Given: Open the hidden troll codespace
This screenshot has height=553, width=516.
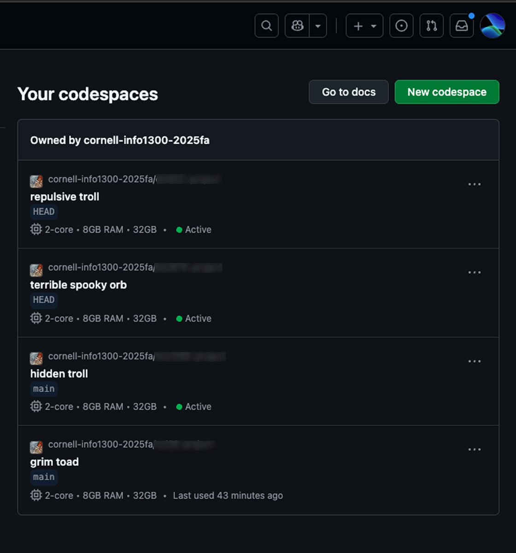Looking at the screenshot, I should pos(59,374).
